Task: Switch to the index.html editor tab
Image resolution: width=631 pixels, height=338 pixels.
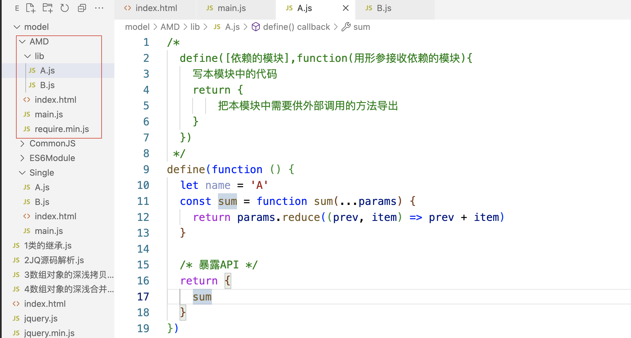Action: coord(156,8)
